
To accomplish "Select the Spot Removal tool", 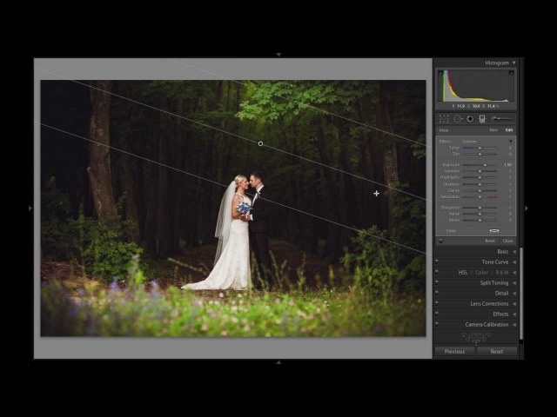I will point(458,119).
